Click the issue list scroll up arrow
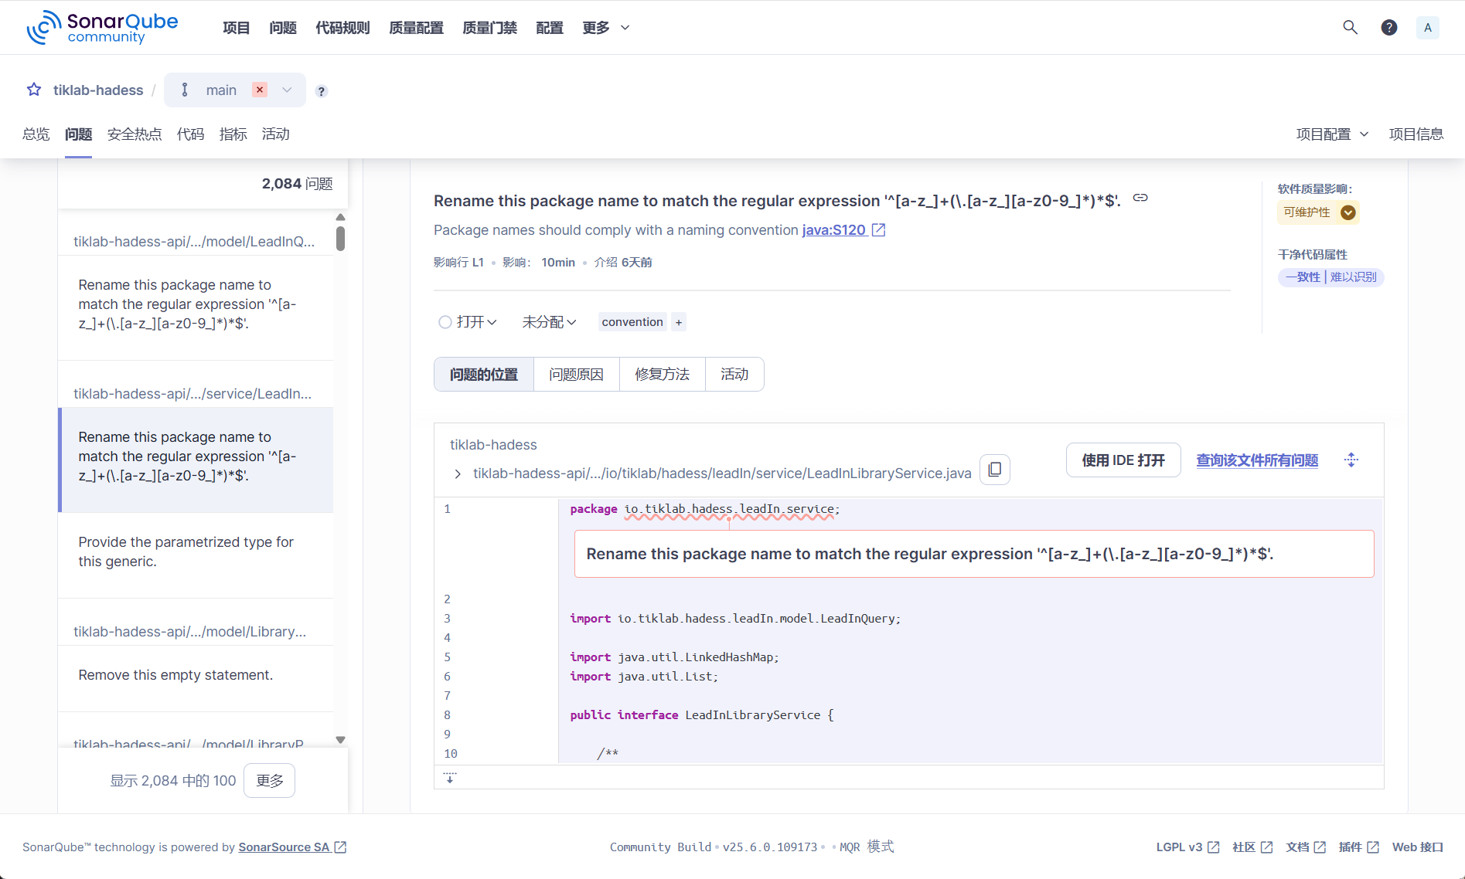Image resolution: width=1465 pixels, height=879 pixels. pyautogui.click(x=340, y=217)
